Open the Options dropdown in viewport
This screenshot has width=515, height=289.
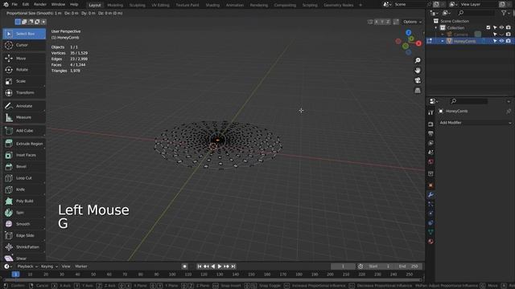412,22
